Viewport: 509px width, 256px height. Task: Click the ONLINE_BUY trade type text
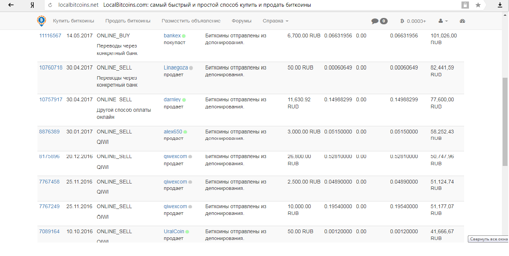[x=113, y=36]
